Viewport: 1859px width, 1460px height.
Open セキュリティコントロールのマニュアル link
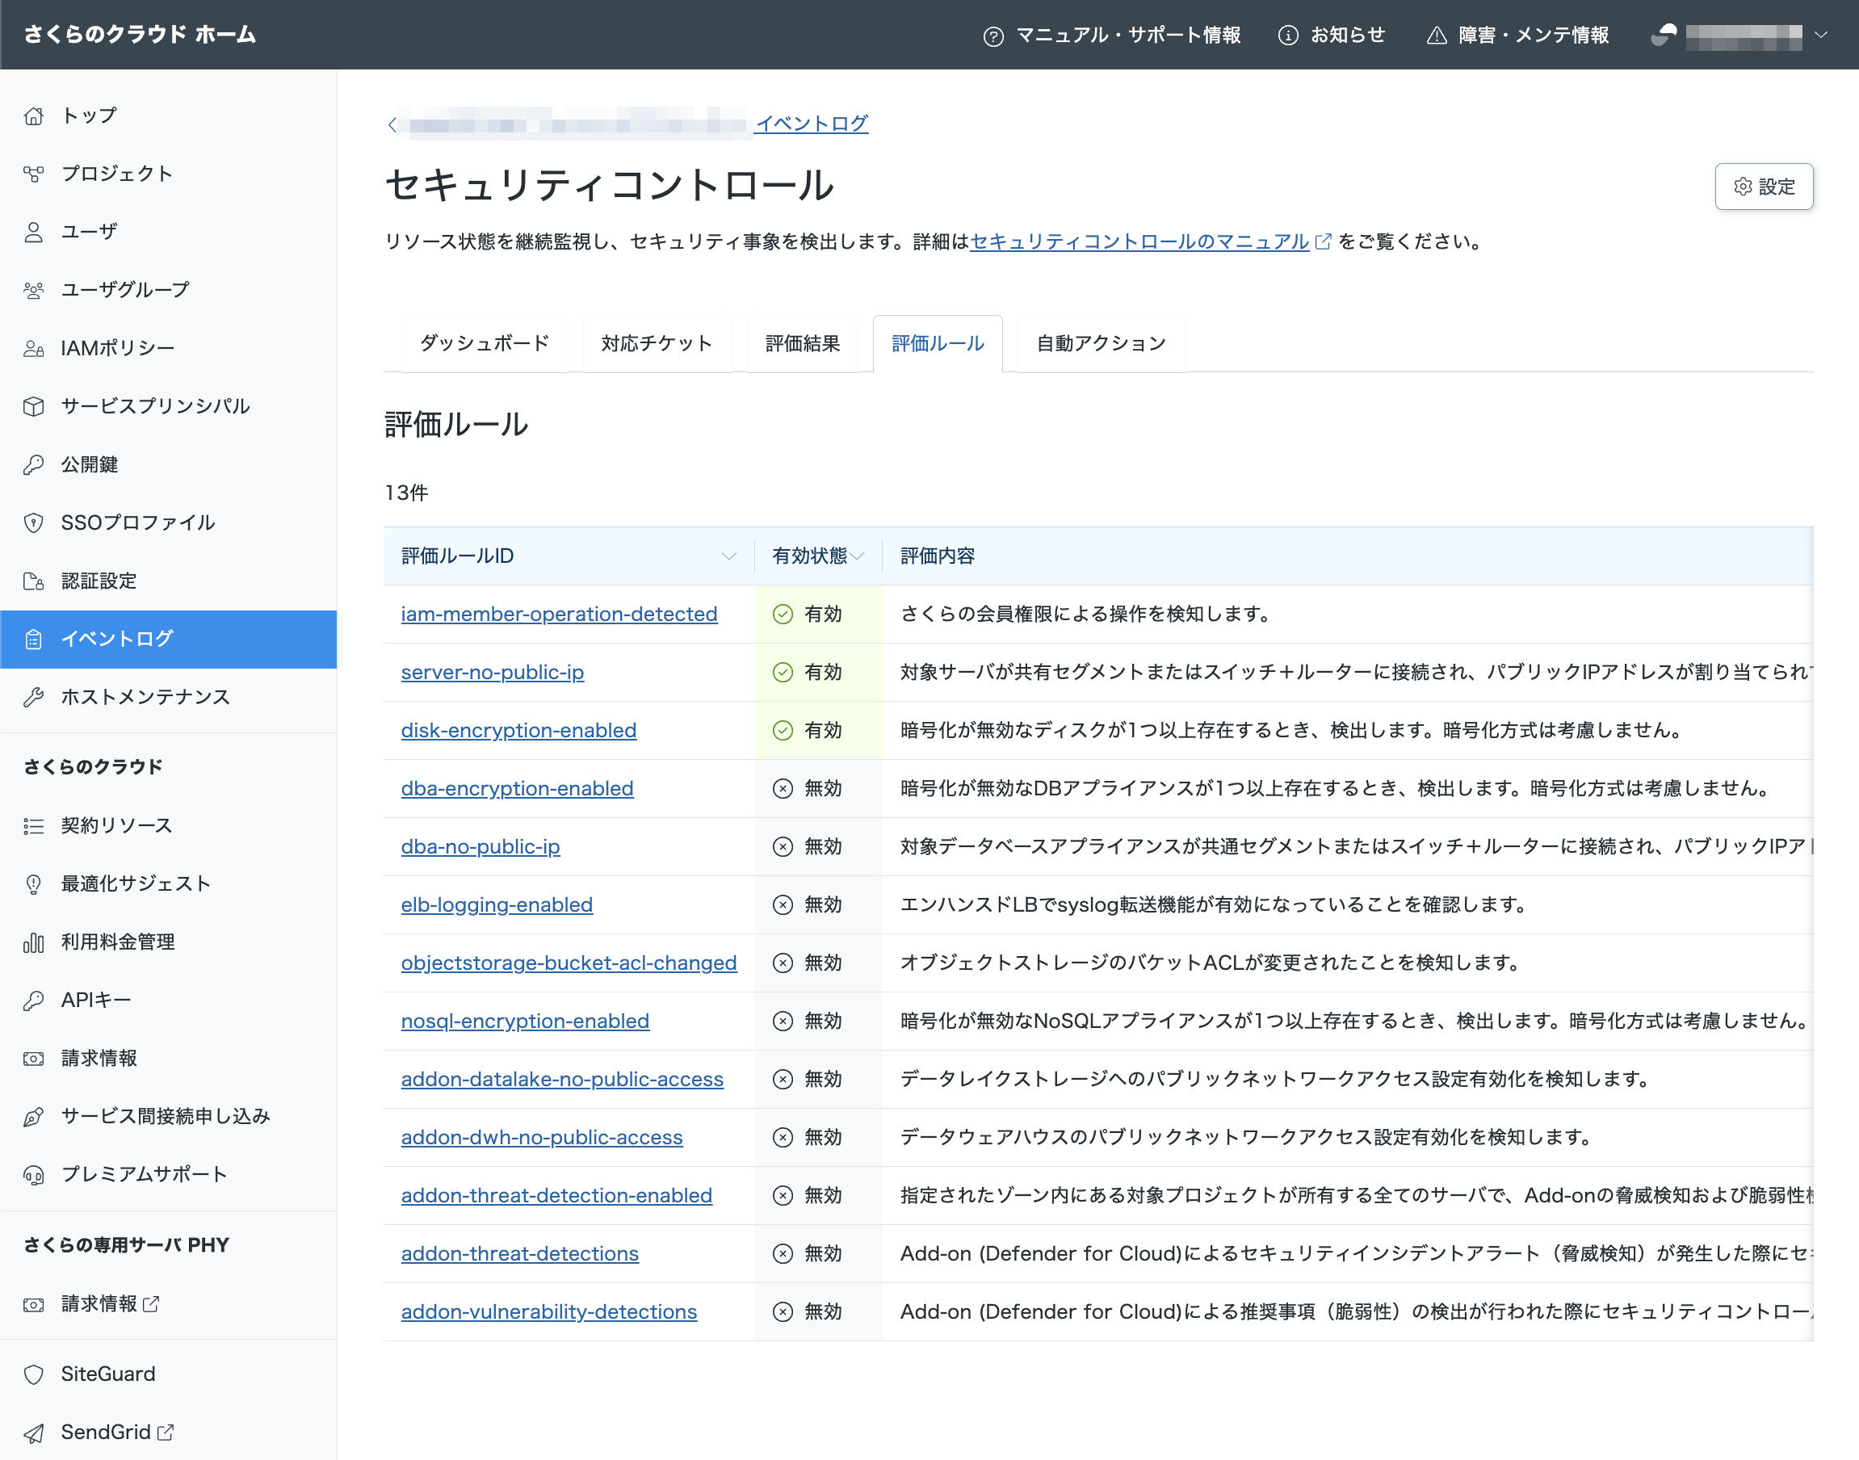pos(1139,241)
